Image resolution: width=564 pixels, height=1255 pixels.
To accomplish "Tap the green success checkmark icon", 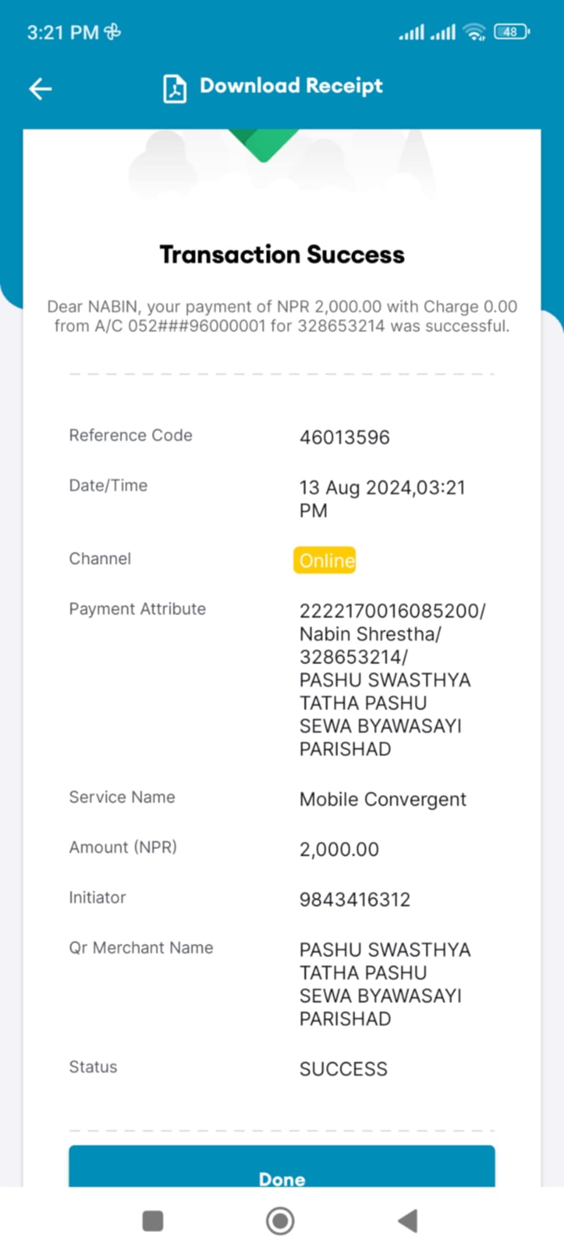I will [264, 145].
